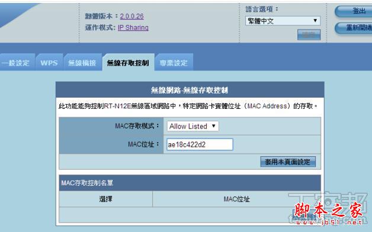Image resolution: width=372 pixels, height=232 pixels.
Task: Select the 無線存取控制 tab
Action: (x=129, y=63)
